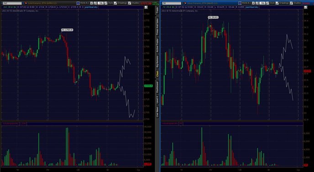
Task: Open Active Trader side tab
Action: (x=157, y=46)
